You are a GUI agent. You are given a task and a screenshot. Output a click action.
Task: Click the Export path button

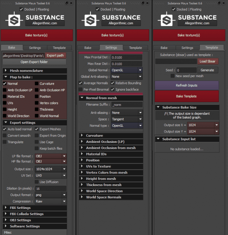click(x=55, y=55)
